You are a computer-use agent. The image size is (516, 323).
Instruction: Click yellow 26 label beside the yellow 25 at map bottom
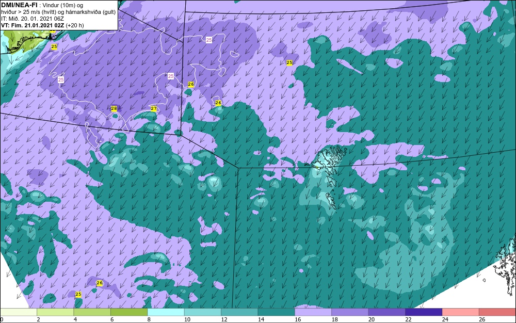(x=100, y=283)
